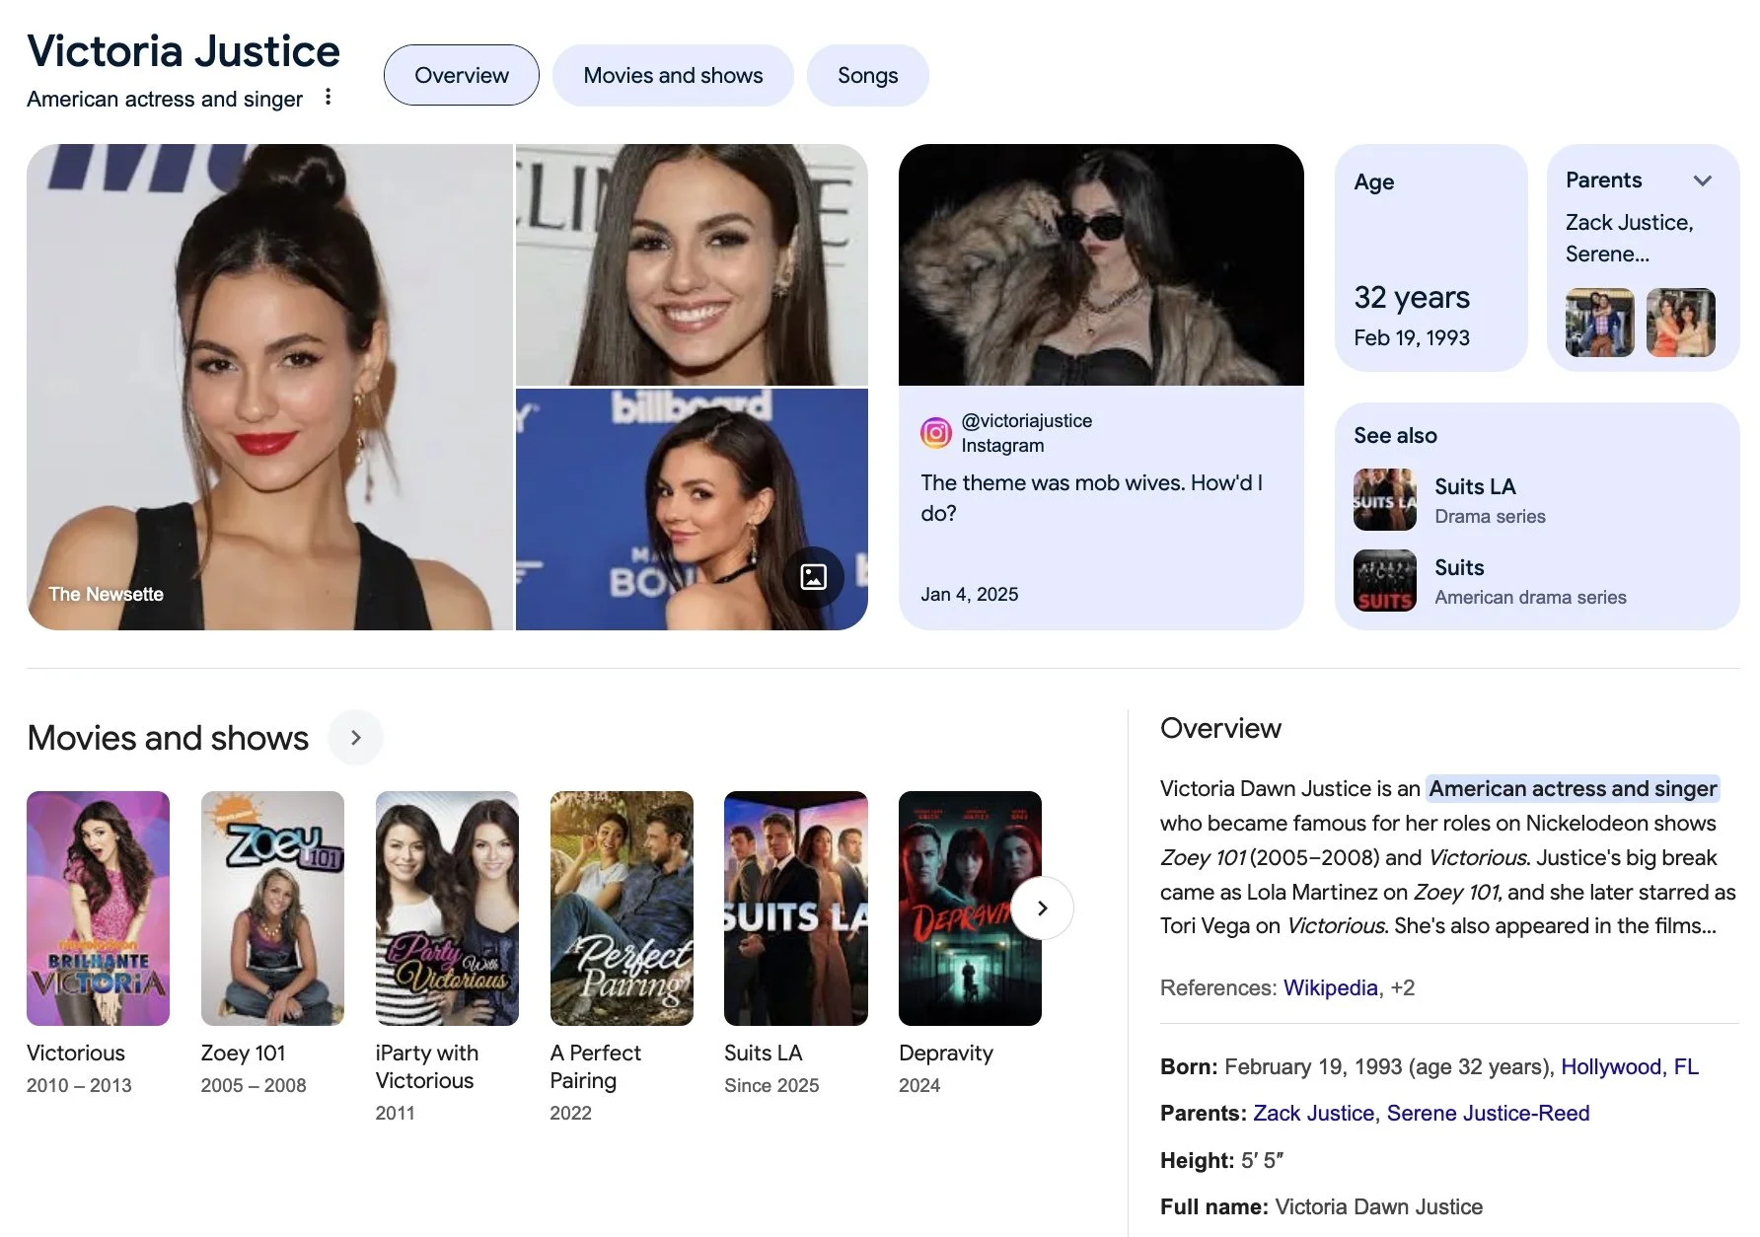Open the Suits LA poster in carousel
Screen dimensions: 1760x1237
pos(796,909)
